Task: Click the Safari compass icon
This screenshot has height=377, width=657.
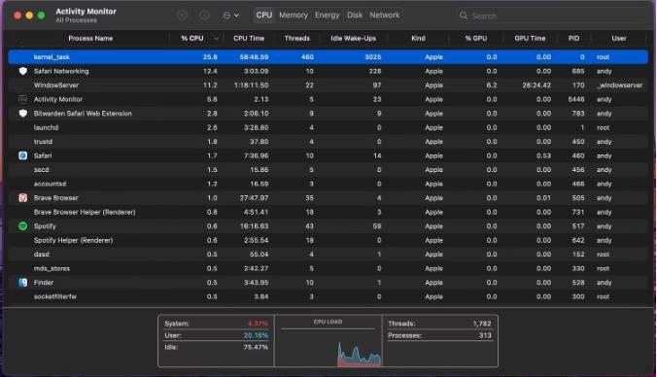Action: pos(23,155)
